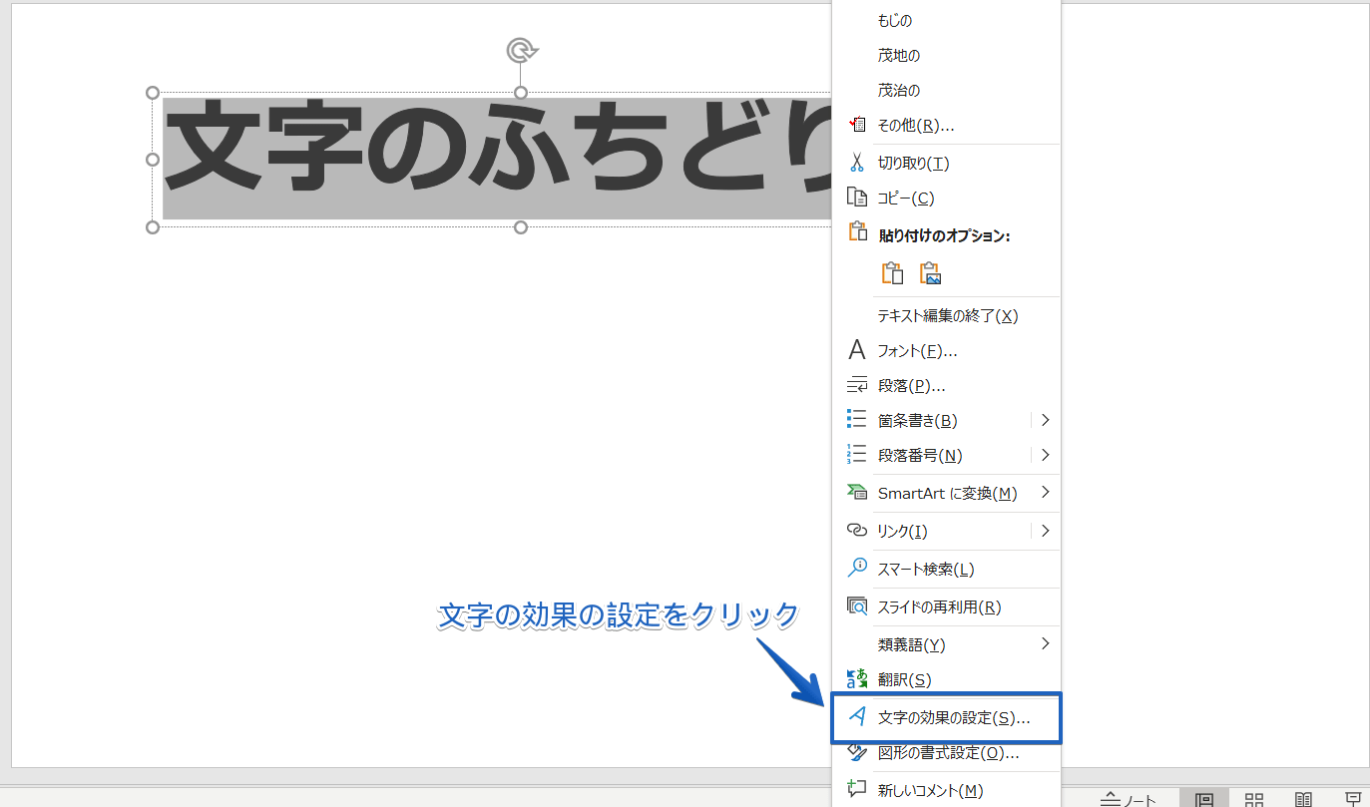1370x807 pixels.
Task: Click the リンク chain icon
Action: click(x=856, y=530)
